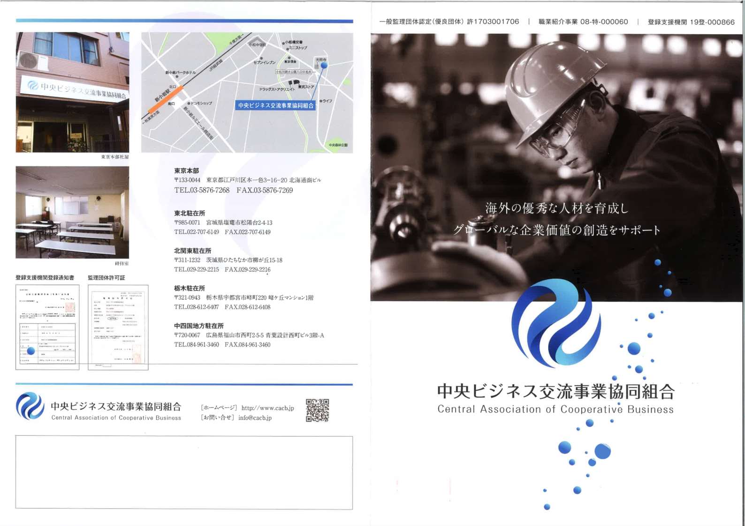
Task: Open the http://www.cacb.jp homepage link
Action: tap(267, 408)
